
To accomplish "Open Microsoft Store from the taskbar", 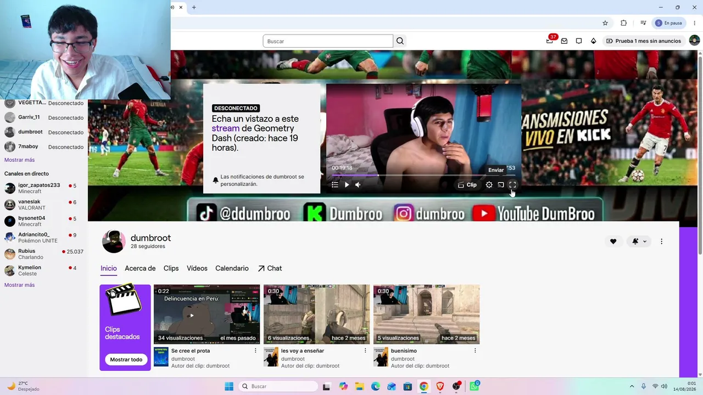I will click(x=408, y=386).
